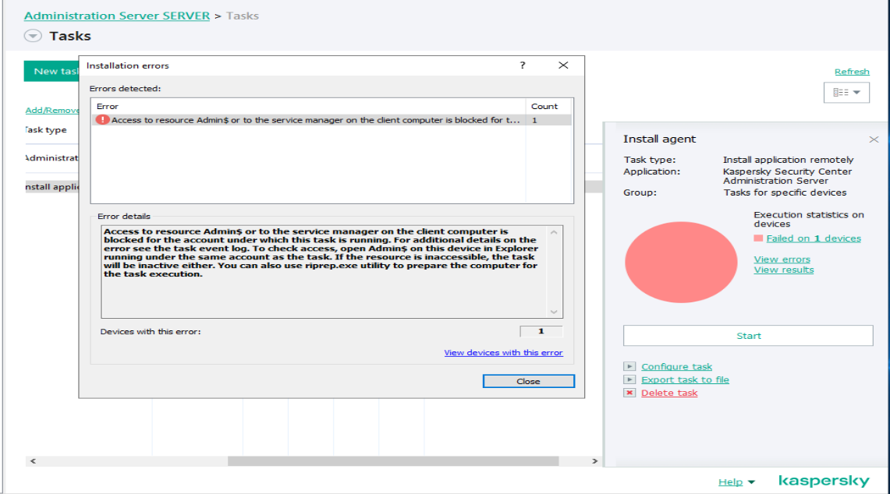Image resolution: width=890 pixels, height=494 pixels.
Task: Click the red pie chart of execution statistics
Action: [x=680, y=262]
